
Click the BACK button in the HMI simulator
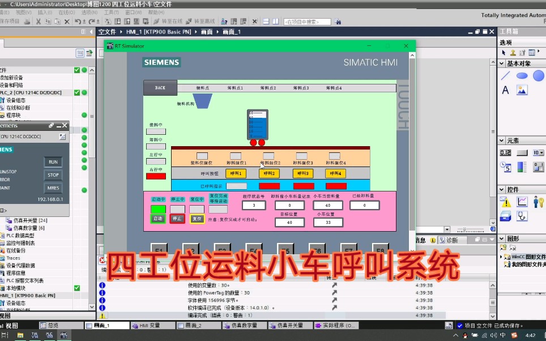tap(159, 88)
